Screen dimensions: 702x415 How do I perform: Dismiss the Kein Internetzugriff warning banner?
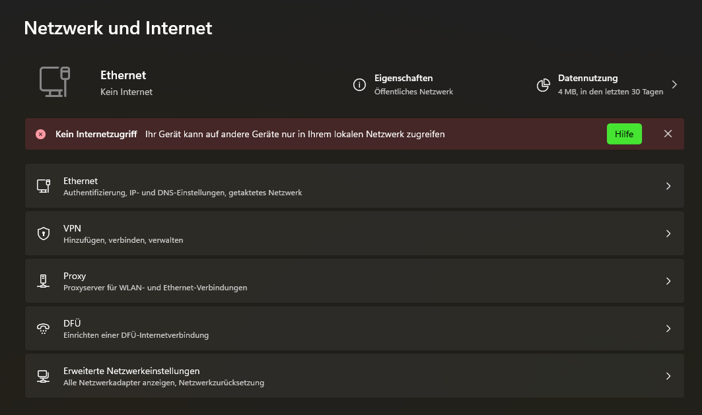pos(668,134)
